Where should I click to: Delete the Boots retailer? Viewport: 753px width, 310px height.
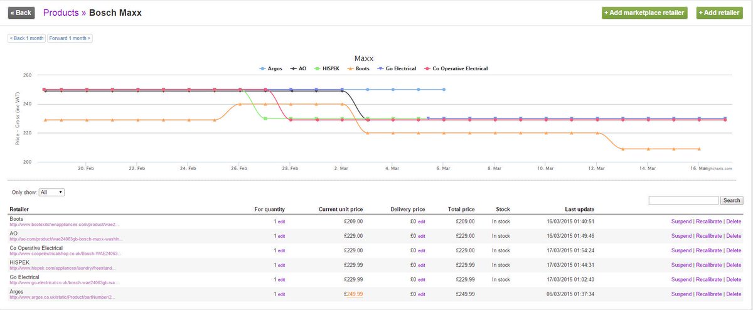[734, 221]
